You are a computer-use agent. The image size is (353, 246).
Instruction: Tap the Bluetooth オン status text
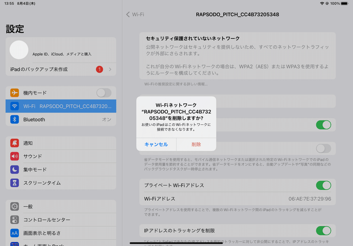click(107, 119)
